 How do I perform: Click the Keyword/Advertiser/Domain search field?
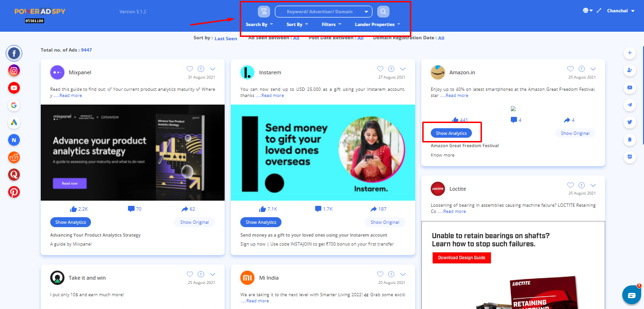point(324,11)
